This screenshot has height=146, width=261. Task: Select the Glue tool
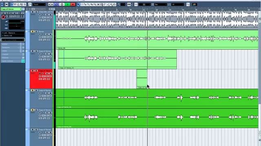click(88, 4)
